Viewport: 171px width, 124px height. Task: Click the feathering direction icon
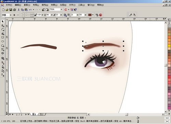(x=65, y=15)
